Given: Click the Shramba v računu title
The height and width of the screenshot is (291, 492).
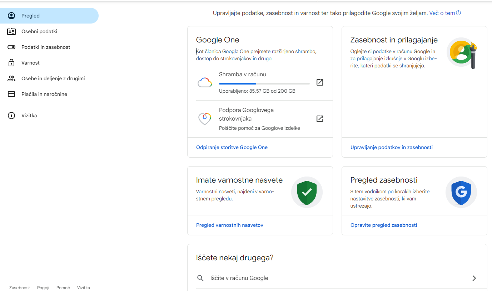Looking at the screenshot, I should pyautogui.click(x=243, y=75).
